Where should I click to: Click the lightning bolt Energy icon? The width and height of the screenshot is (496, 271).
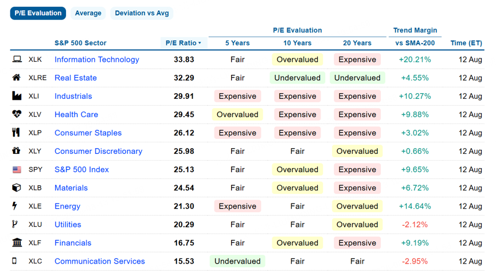pyautogui.click(x=14, y=206)
